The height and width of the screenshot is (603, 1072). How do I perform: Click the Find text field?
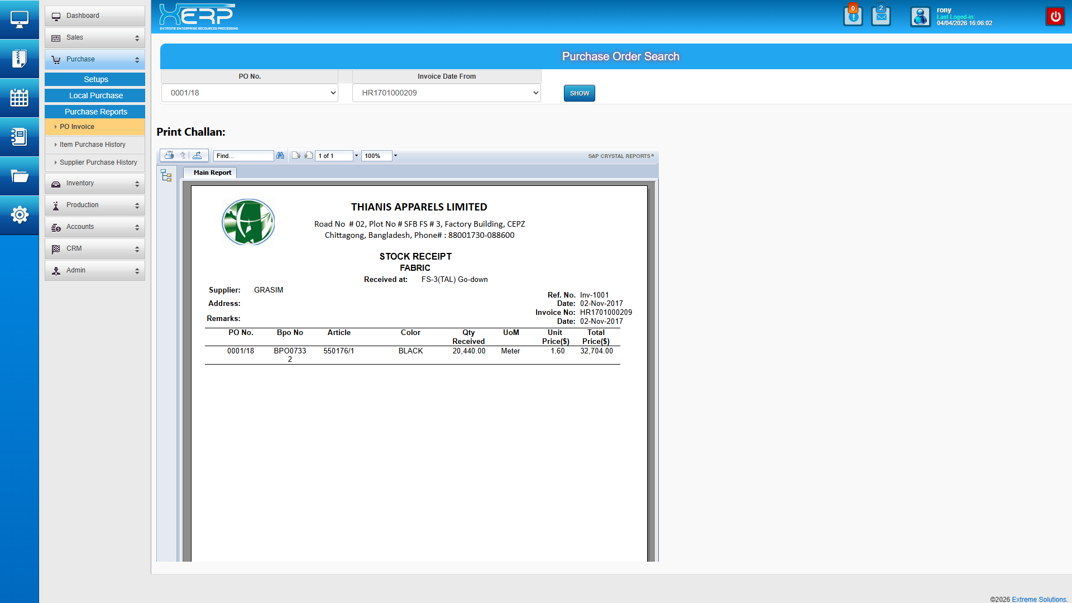click(243, 156)
